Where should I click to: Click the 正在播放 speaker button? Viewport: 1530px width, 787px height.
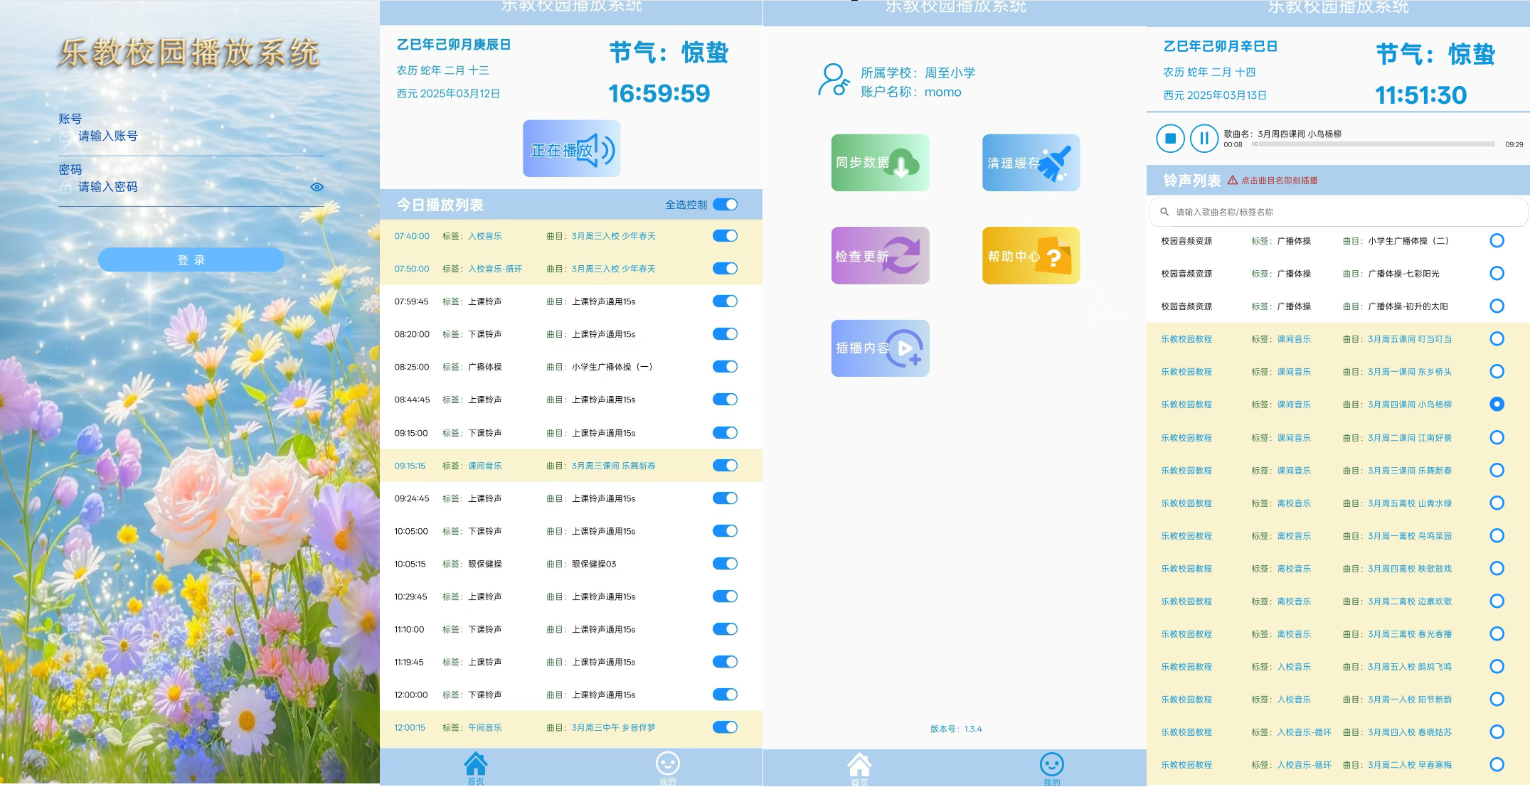pos(572,149)
